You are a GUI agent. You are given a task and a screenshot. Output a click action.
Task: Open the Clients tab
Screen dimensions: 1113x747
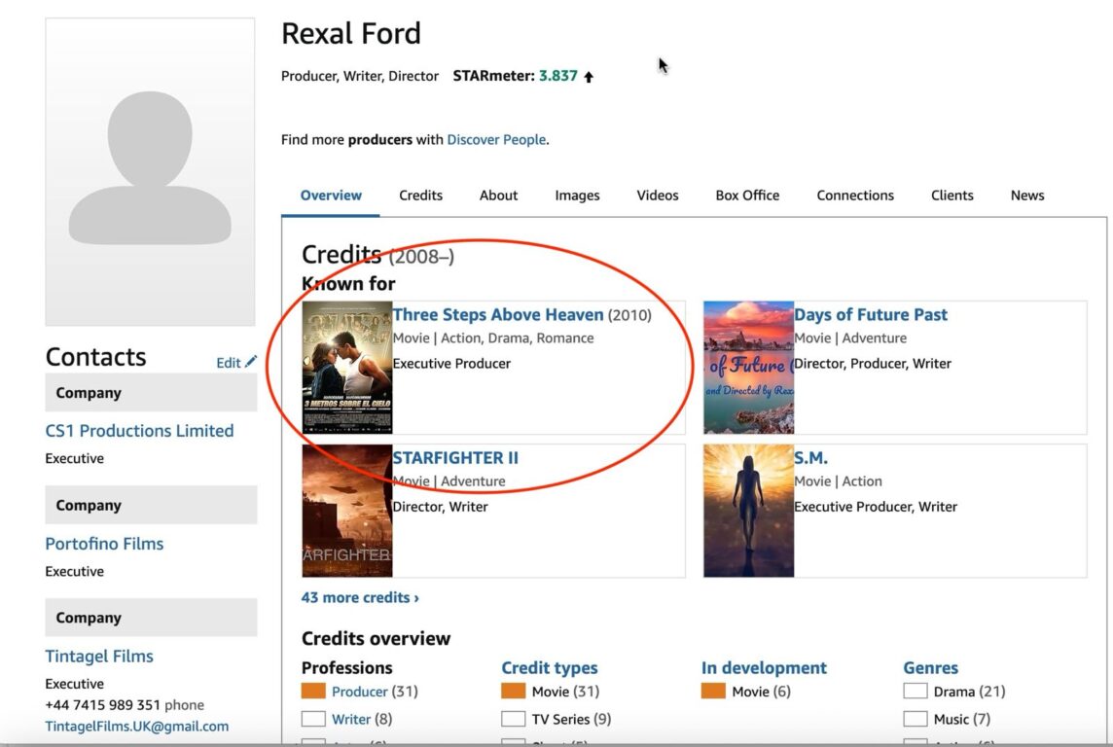click(951, 196)
